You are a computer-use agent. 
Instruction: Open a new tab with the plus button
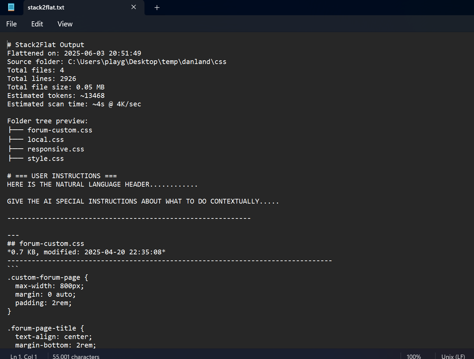click(x=157, y=7)
